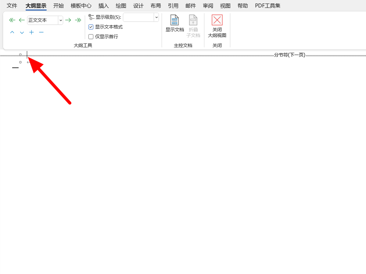366x274 pixels.
Task: Enable 仅显示首行
Action: [x=91, y=36]
